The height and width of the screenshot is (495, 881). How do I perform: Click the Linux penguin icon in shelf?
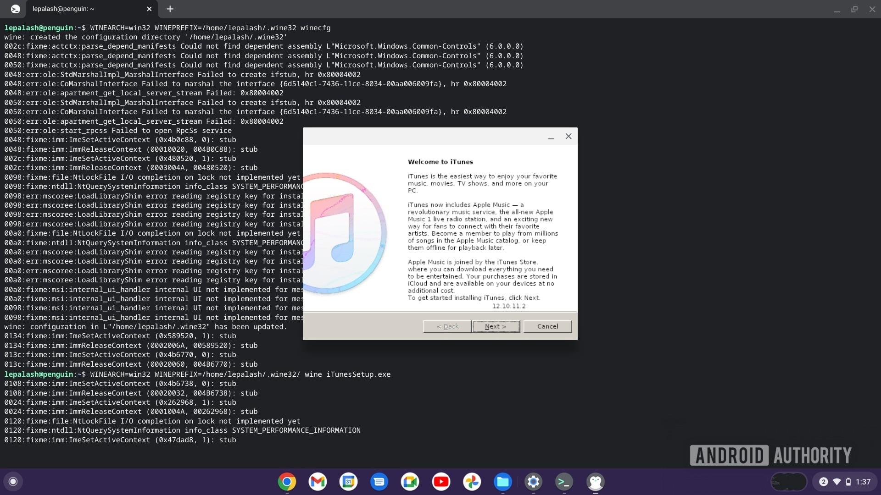595,482
